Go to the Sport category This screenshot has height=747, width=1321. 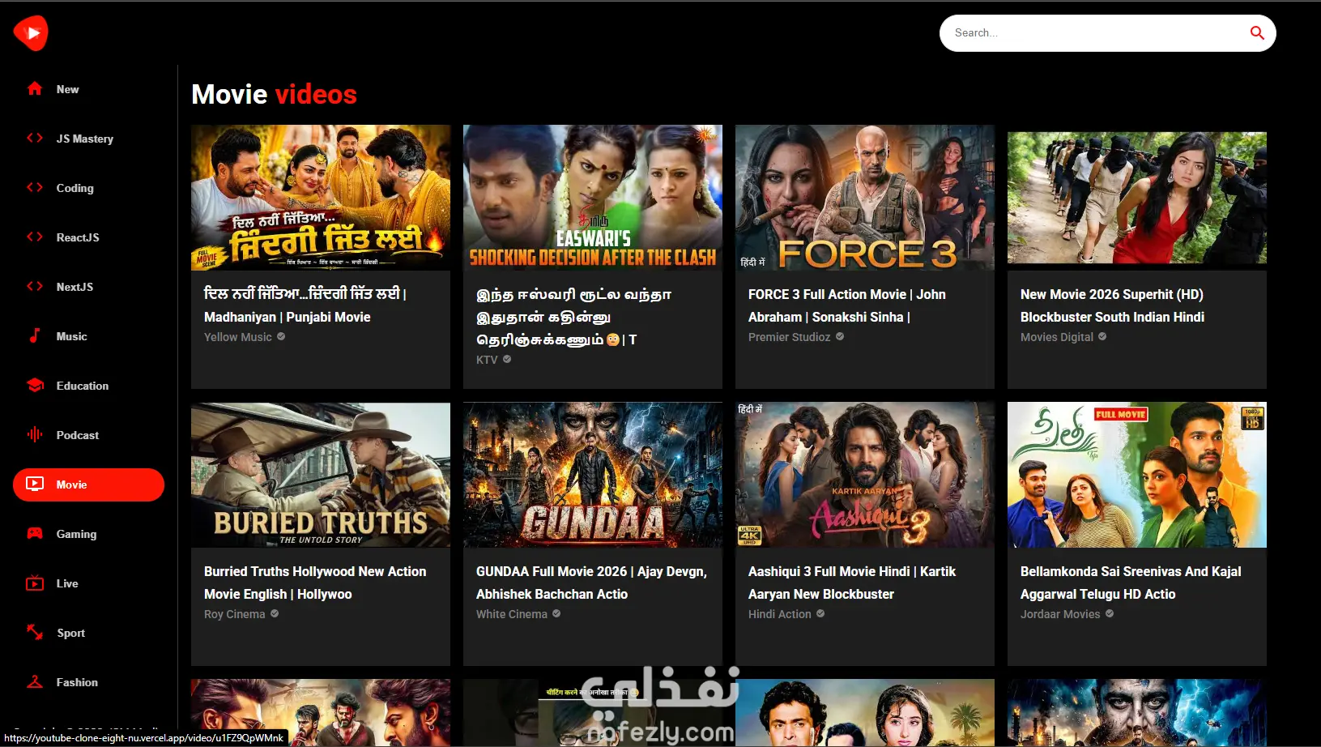coord(88,633)
